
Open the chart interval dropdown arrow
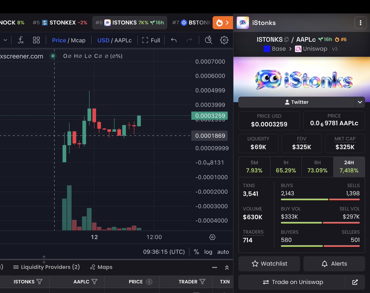click(6, 40)
